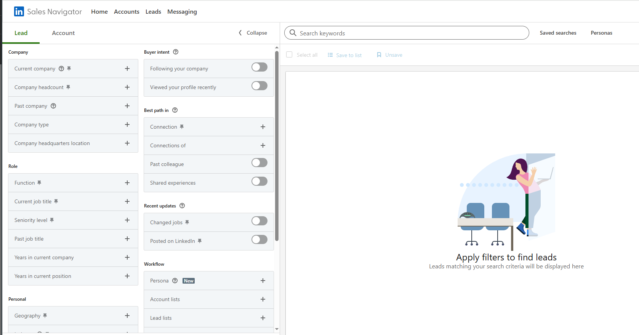Open Messaging in top navigation
This screenshot has height=335, width=639.
tap(182, 12)
